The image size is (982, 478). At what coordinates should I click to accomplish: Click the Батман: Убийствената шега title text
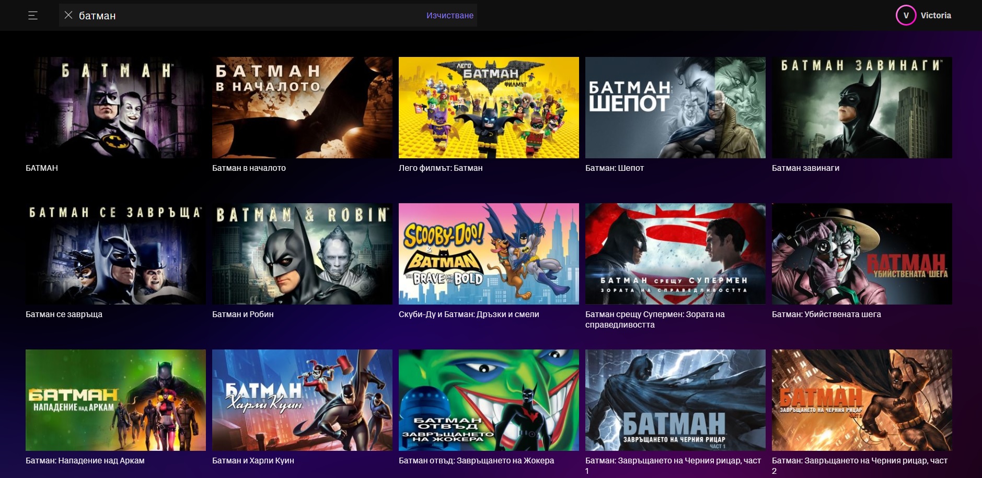tap(826, 314)
